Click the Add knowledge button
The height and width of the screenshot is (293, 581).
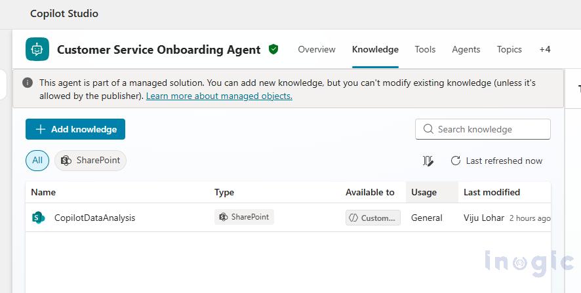[75, 129]
